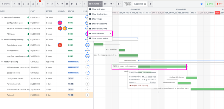Viewport: 224px width, 109px height.
Task: Shift timeline to next period
Action: point(85,4)
